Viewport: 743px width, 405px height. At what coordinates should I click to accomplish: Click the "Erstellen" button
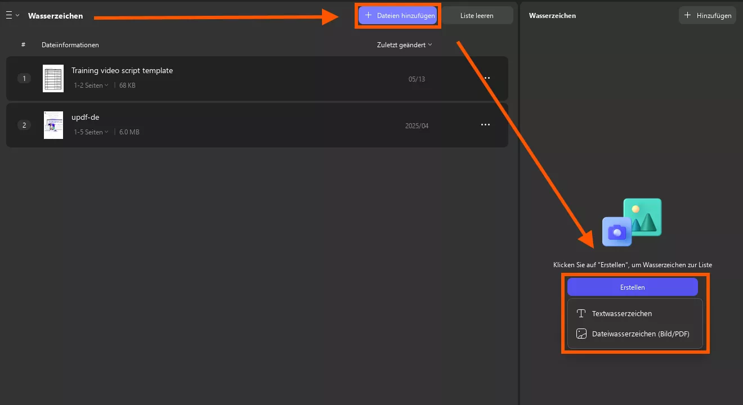point(633,287)
